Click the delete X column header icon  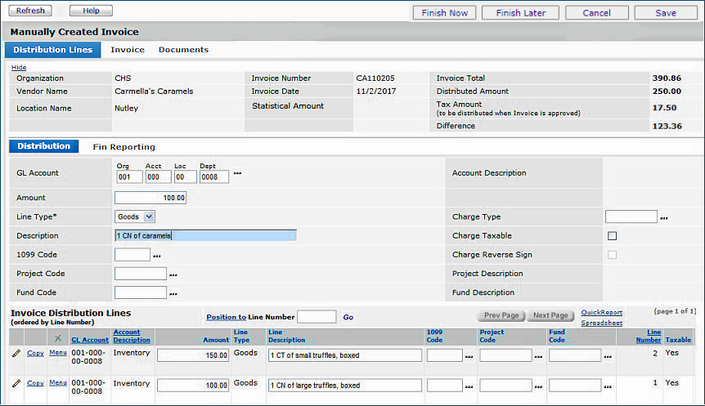point(57,339)
